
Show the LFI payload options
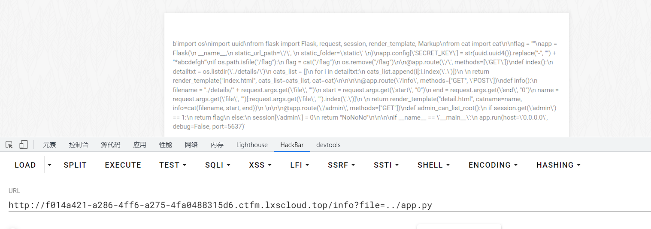(300, 165)
